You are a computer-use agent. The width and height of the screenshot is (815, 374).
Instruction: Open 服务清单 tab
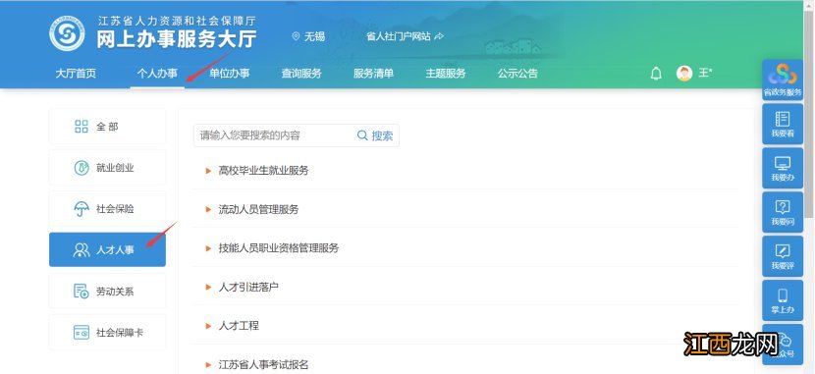coord(373,74)
